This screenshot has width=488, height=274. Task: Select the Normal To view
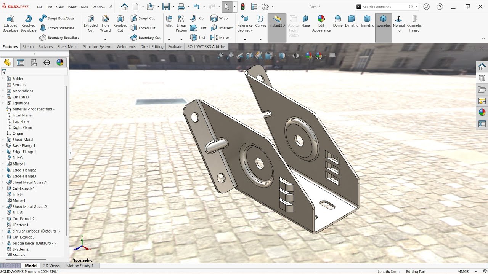coord(399,24)
